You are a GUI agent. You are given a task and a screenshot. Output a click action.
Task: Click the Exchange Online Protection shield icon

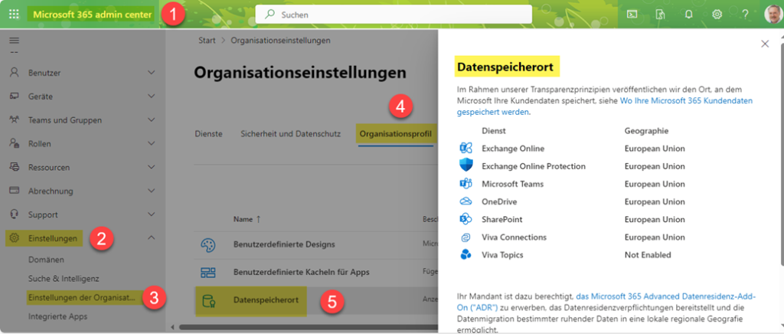click(x=465, y=165)
